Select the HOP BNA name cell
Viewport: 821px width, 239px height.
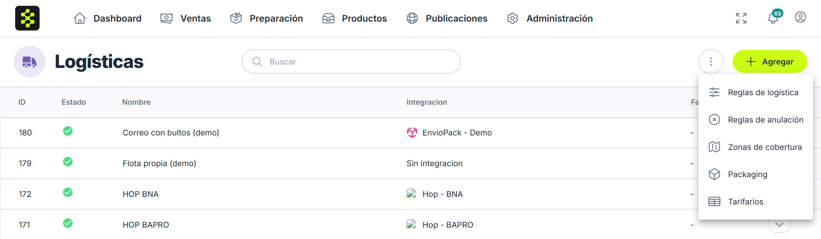point(140,194)
